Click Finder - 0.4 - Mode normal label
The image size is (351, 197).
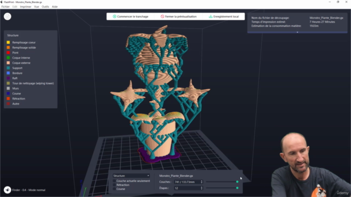[x=29, y=190]
